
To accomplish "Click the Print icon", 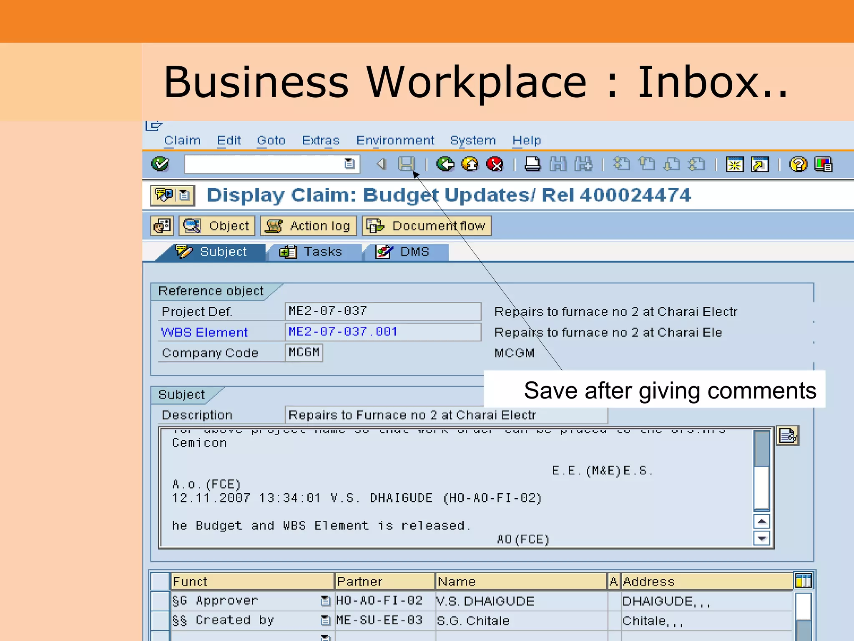I will point(532,164).
